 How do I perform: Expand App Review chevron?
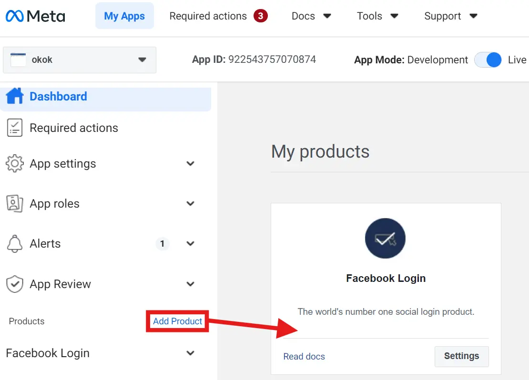(x=190, y=284)
